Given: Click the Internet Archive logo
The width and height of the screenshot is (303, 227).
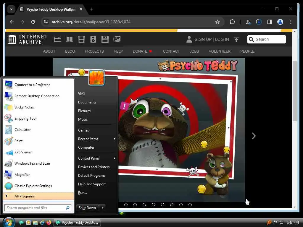Looking at the screenshot, I should pos(28,39).
